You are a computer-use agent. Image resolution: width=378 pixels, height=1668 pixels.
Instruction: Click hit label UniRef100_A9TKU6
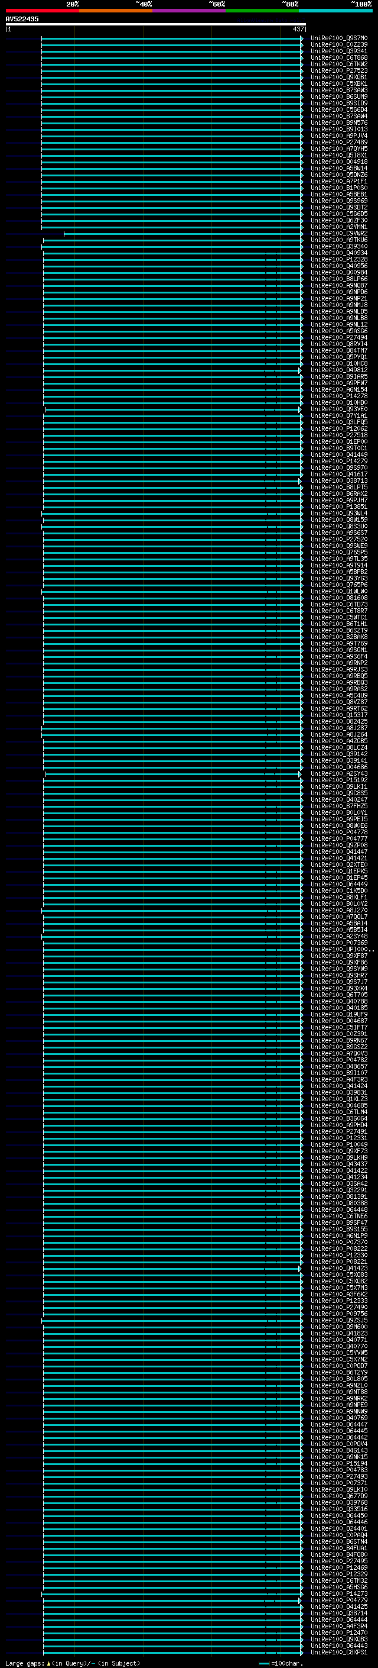(x=339, y=240)
